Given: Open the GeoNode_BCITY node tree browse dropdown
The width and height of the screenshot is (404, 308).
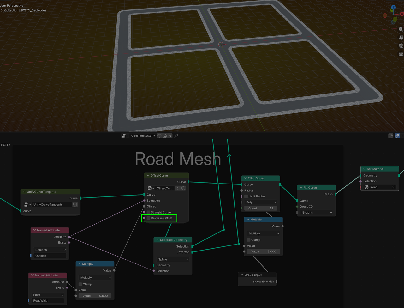Looking at the screenshot, I should [126, 136].
